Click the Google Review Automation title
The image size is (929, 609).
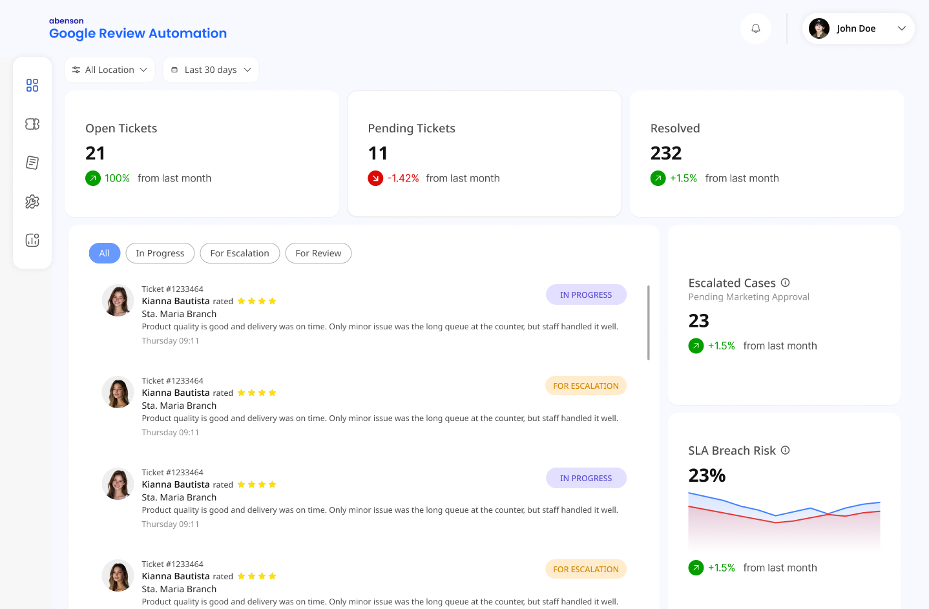coord(138,34)
